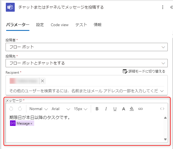Toggle bold formatting
The height and width of the screenshot is (149, 173).
pos(97,109)
